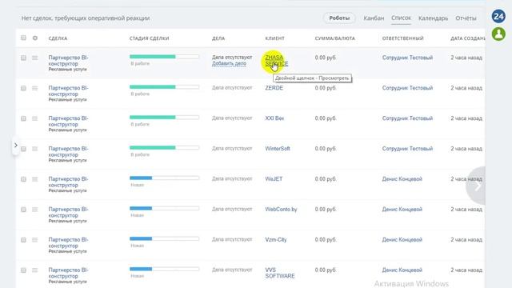Click stage progress bar of WeJET deal
This screenshot has height=288, width=512.
coord(164,178)
